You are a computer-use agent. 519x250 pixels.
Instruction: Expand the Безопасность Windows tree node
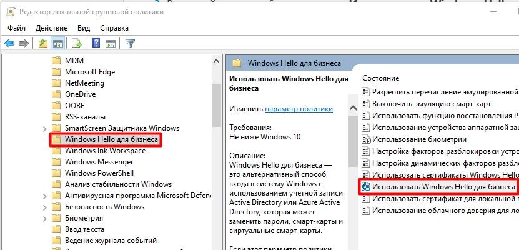[x=45, y=207]
